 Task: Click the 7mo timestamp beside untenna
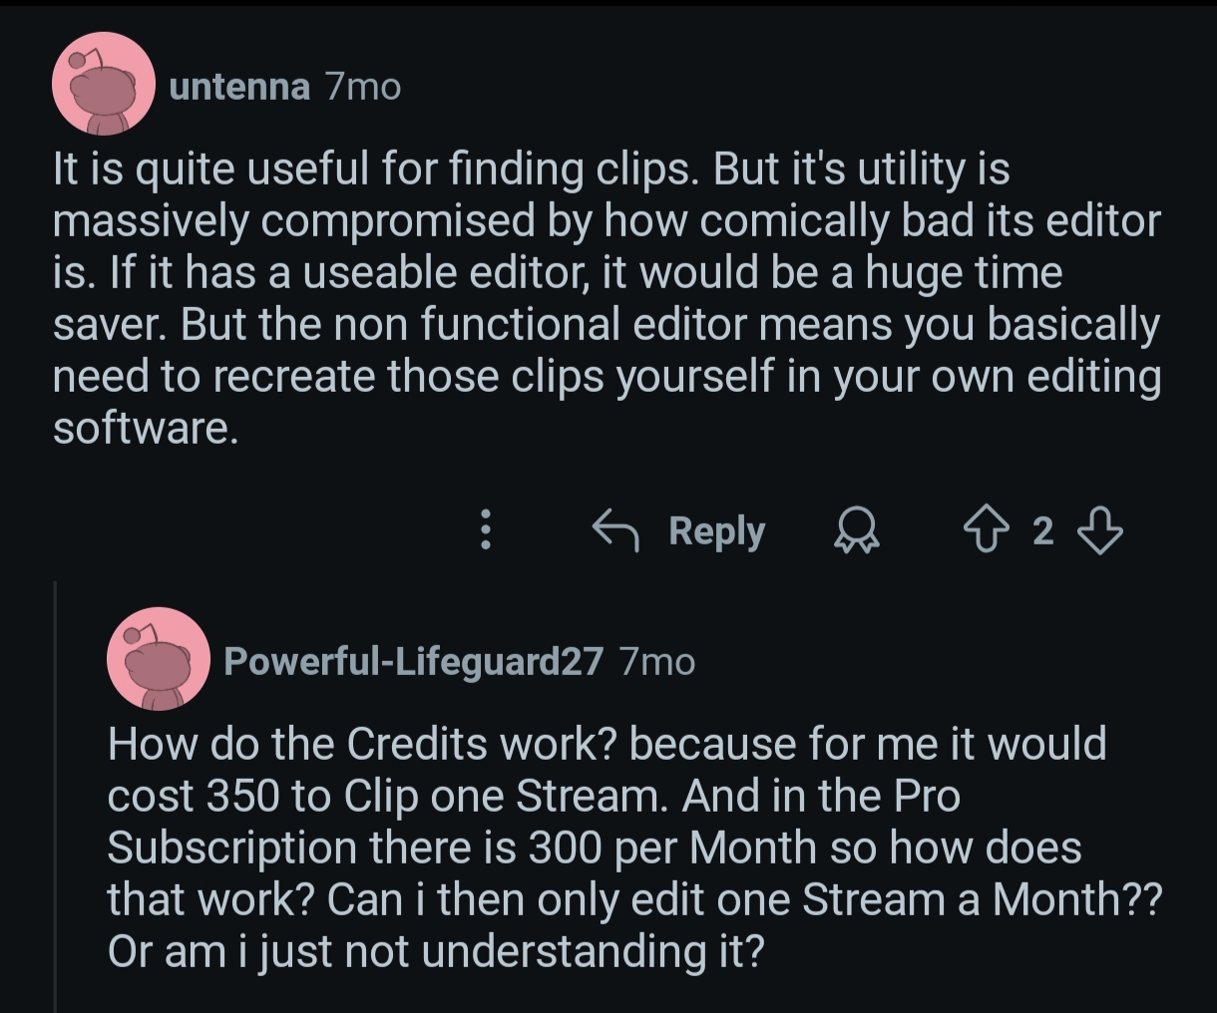(x=363, y=88)
